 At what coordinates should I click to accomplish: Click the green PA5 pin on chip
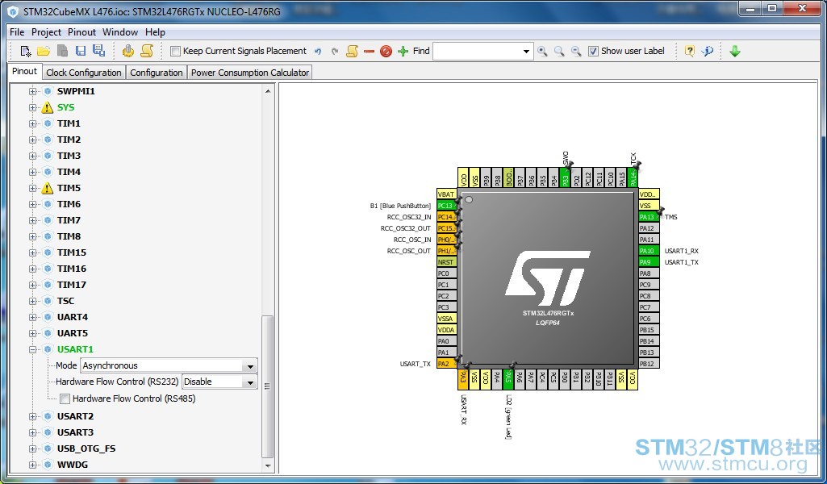pos(508,379)
